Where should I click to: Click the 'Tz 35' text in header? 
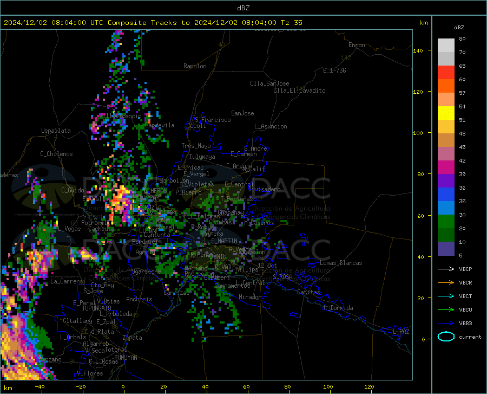tap(292, 23)
